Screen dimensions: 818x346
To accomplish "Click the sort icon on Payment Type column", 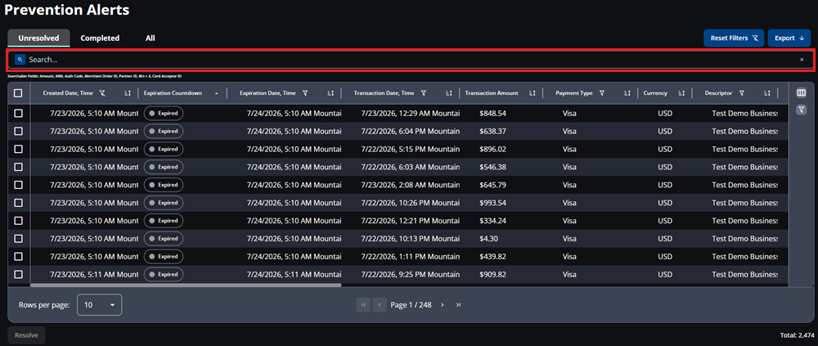I will tap(627, 93).
